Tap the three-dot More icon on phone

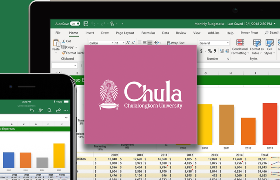point(66,110)
